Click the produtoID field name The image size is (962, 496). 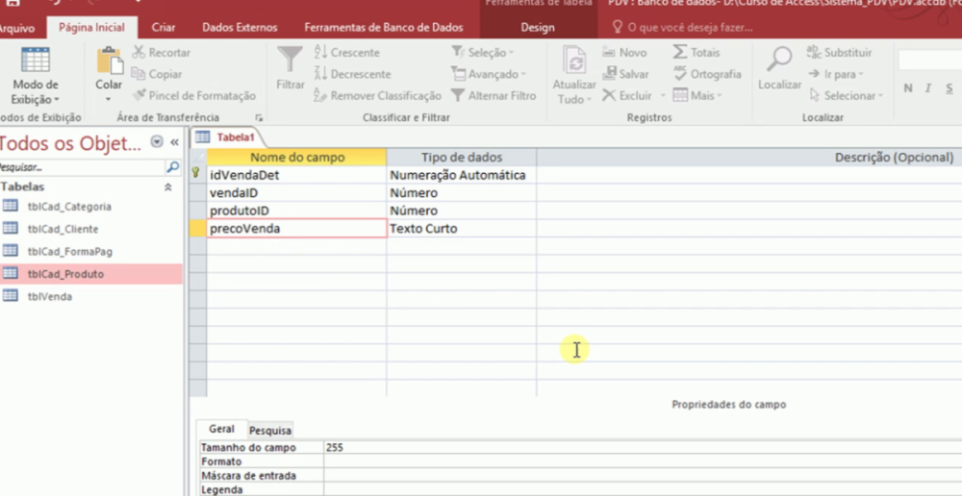pyautogui.click(x=296, y=211)
